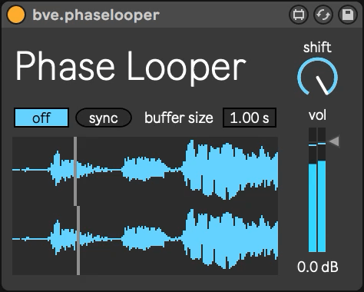
Task: Click the hot-swap presets icon
Action: point(323,15)
